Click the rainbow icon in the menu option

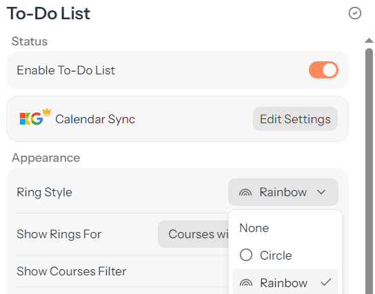point(246,283)
